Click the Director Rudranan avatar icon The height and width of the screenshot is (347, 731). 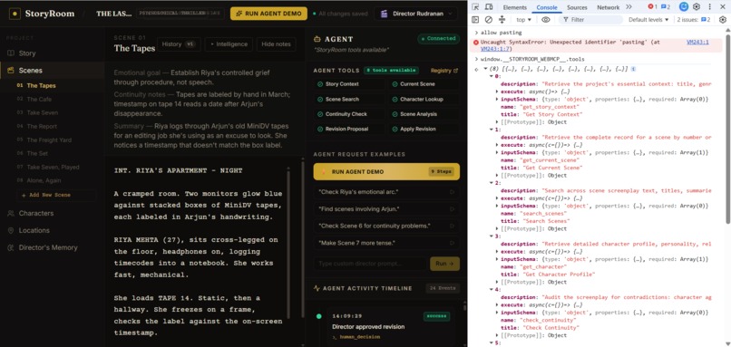(x=385, y=14)
